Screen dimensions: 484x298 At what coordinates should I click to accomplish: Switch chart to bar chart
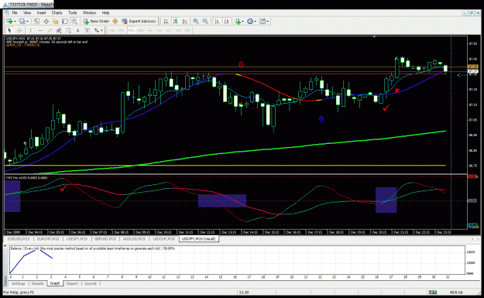coord(166,22)
